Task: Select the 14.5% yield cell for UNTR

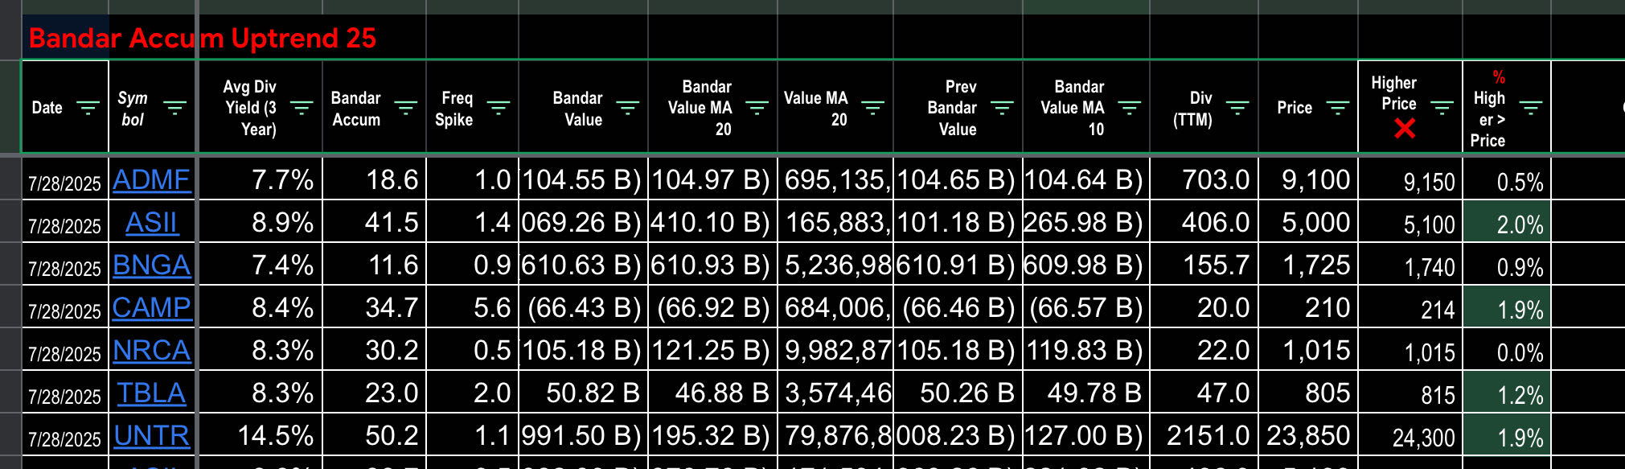Action: click(x=260, y=435)
